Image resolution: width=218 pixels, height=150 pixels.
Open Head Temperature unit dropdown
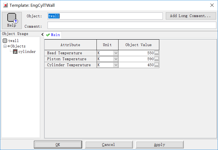[x=116, y=53]
